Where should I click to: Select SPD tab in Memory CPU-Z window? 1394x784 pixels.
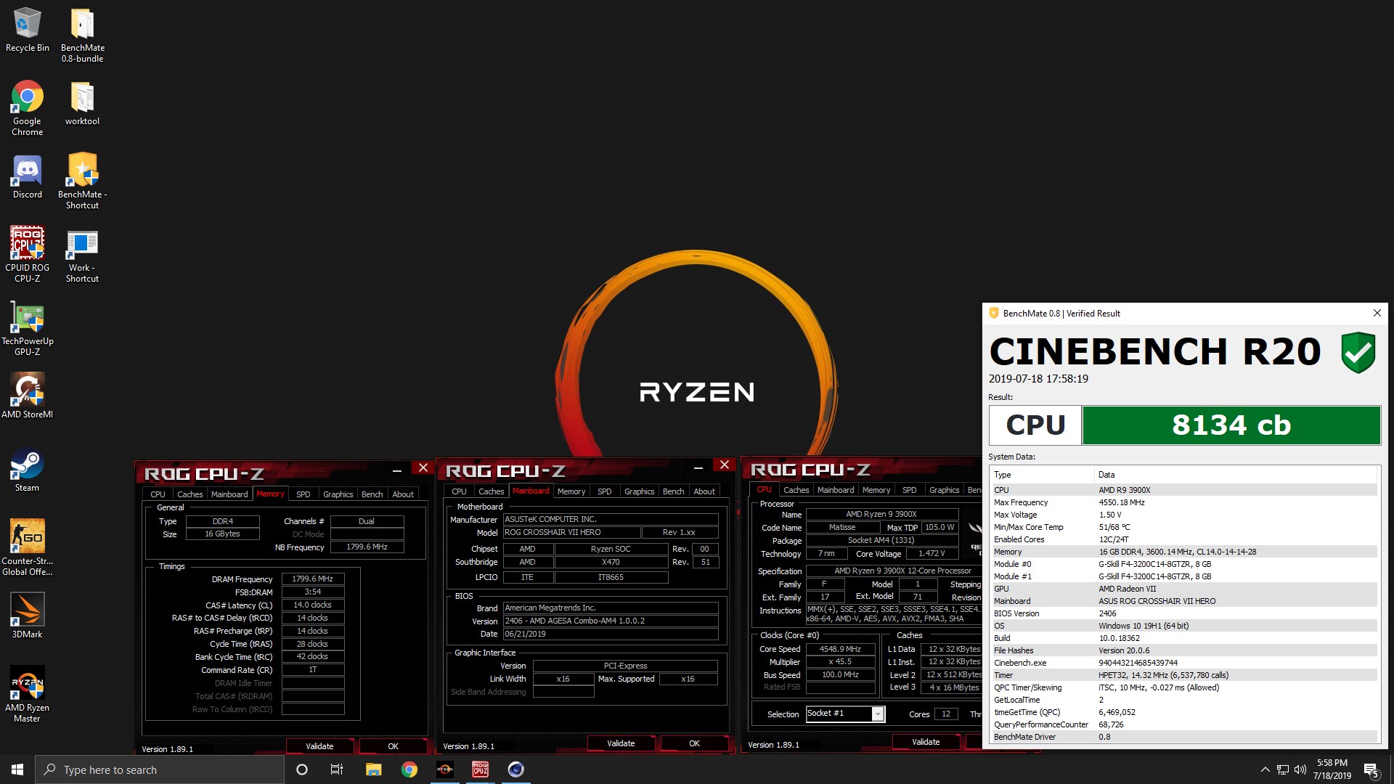point(303,494)
